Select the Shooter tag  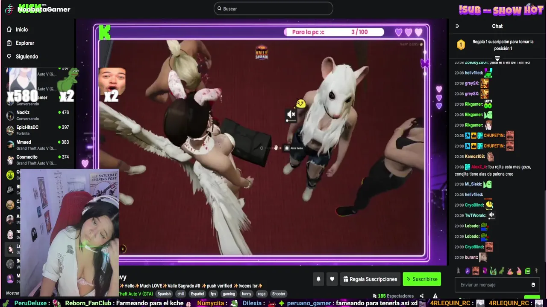(279, 294)
